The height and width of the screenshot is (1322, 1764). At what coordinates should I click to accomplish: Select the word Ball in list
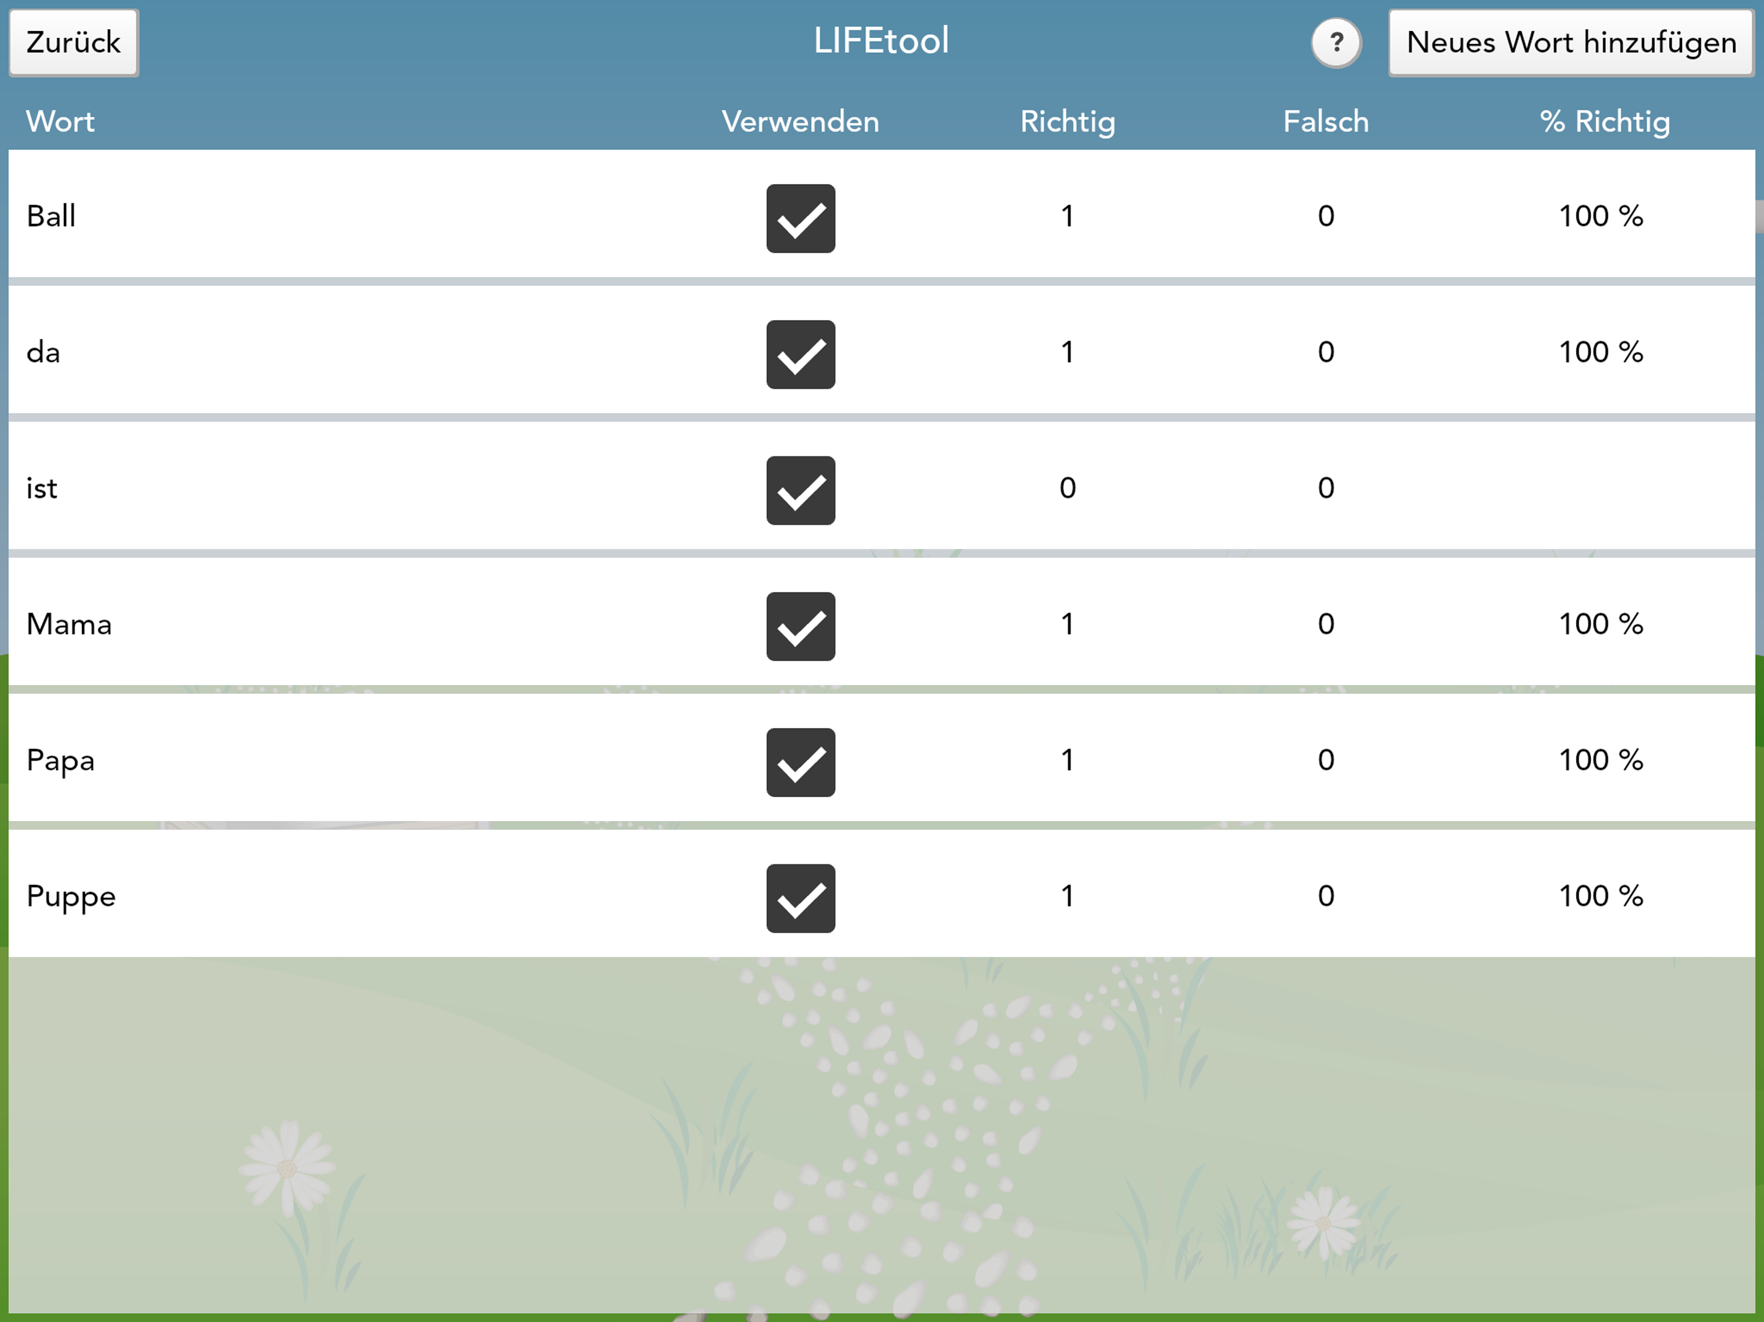51,216
